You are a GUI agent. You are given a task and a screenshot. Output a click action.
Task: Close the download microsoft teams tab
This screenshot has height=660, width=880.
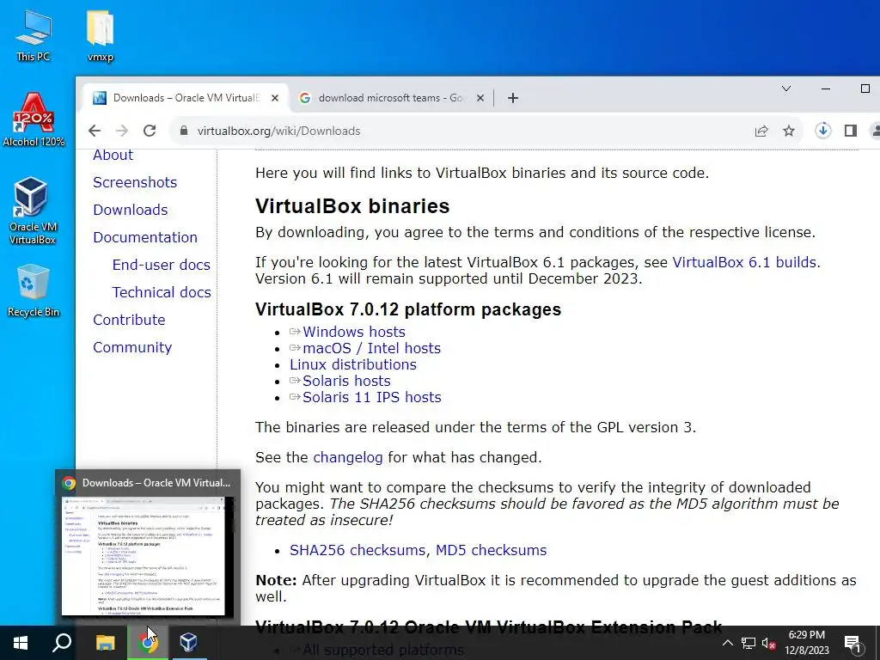480,98
